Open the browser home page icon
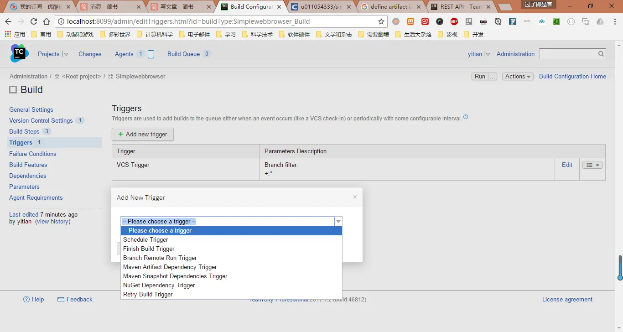This screenshot has width=623, height=332. pos(47,21)
